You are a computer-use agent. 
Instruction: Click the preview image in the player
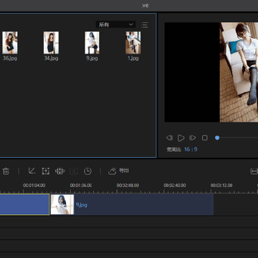point(239,72)
